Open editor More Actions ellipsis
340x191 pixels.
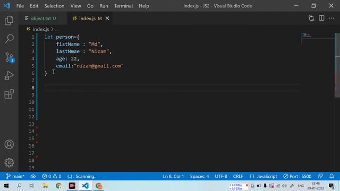coord(331,18)
